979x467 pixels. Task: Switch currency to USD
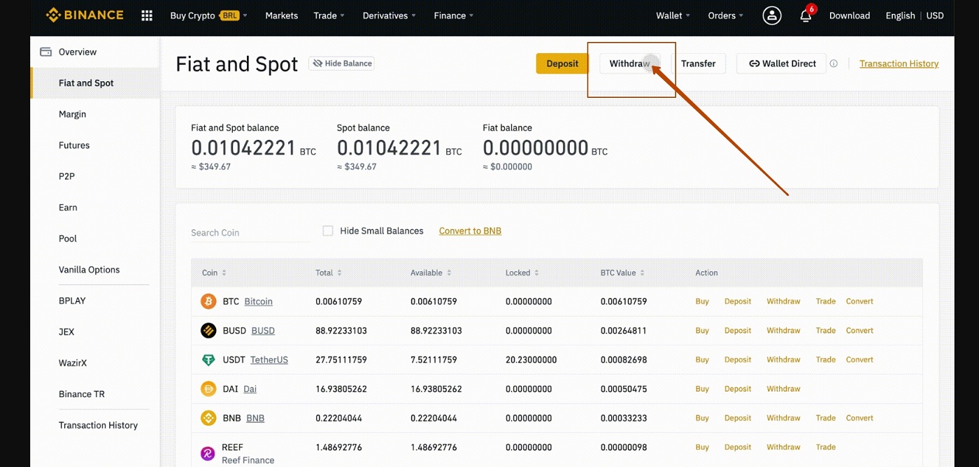[935, 15]
